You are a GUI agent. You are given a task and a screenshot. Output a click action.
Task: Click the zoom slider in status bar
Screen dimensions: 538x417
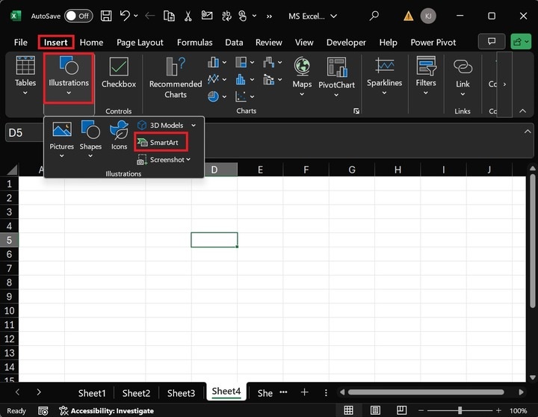tap(460, 411)
